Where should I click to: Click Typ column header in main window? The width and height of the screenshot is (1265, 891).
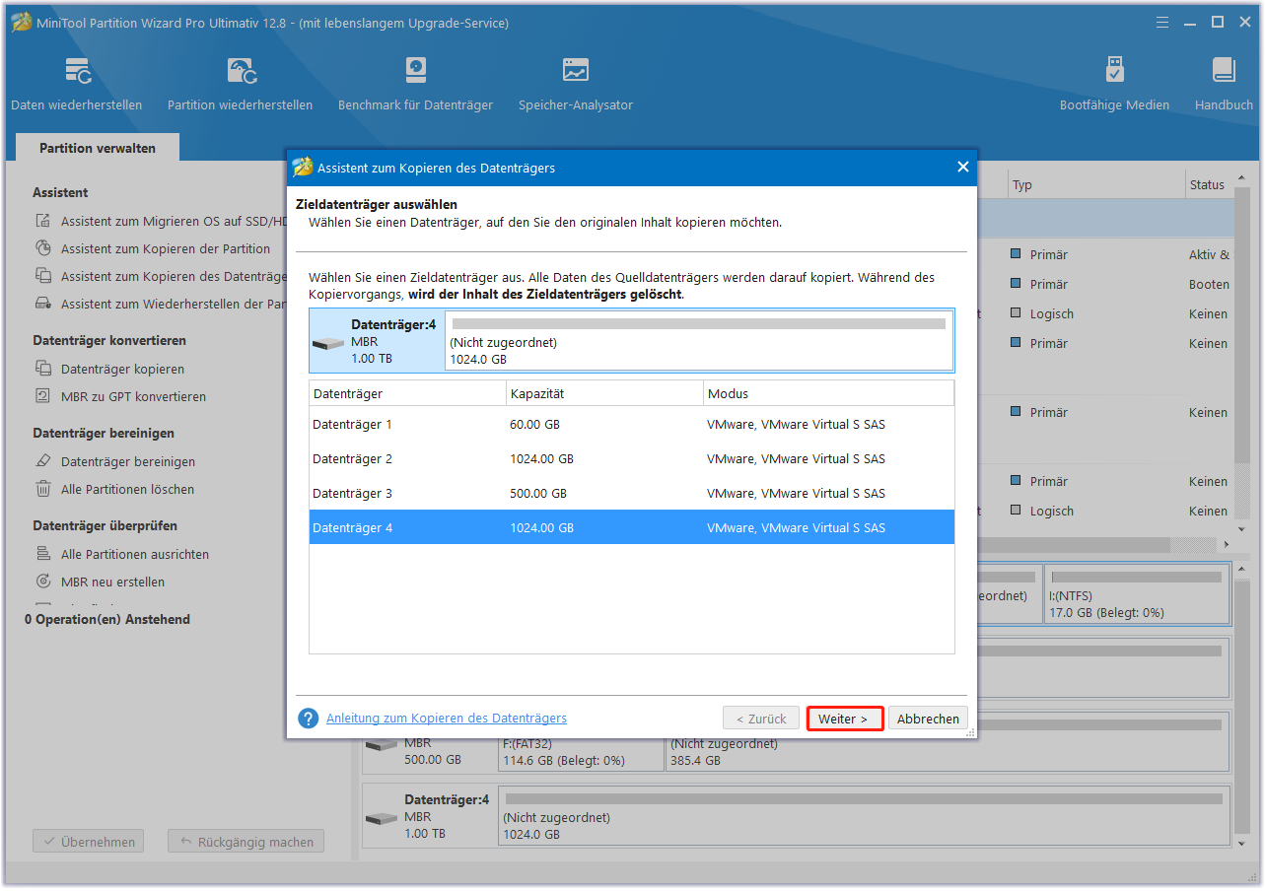point(1096,184)
